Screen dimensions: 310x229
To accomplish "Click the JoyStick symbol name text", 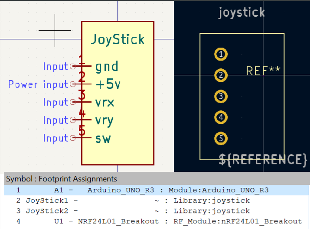I will coord(117,39).
